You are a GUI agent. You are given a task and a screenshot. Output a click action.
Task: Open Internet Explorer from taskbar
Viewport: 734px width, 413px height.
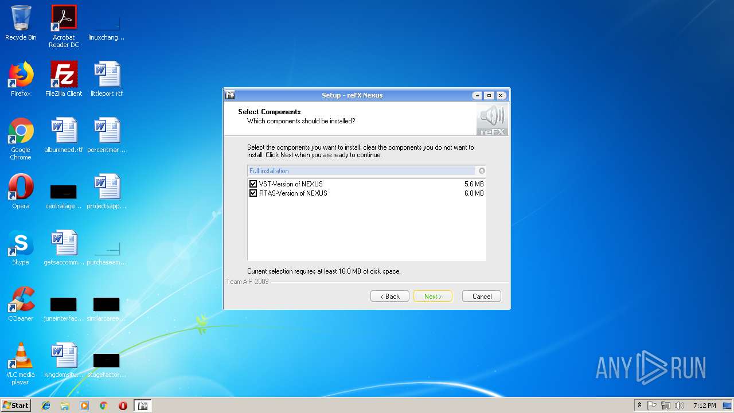(46, 406)
